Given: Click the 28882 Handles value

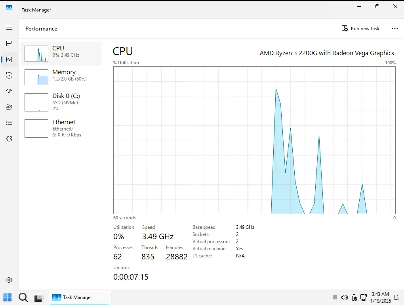Looking at the screenshot, I should [x=177, y=257].
